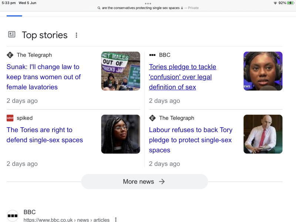Tap the address bar search query text
Image resolution: width=296 pixels, height=222 pixels.
coord(141,8)
